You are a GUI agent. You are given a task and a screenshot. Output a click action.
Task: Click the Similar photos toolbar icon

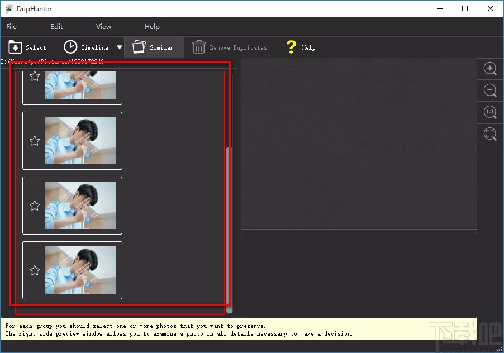coord(139,47)
